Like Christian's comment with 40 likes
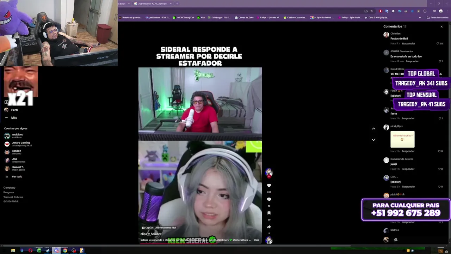The image size is (451, 254). click(438, 43)
